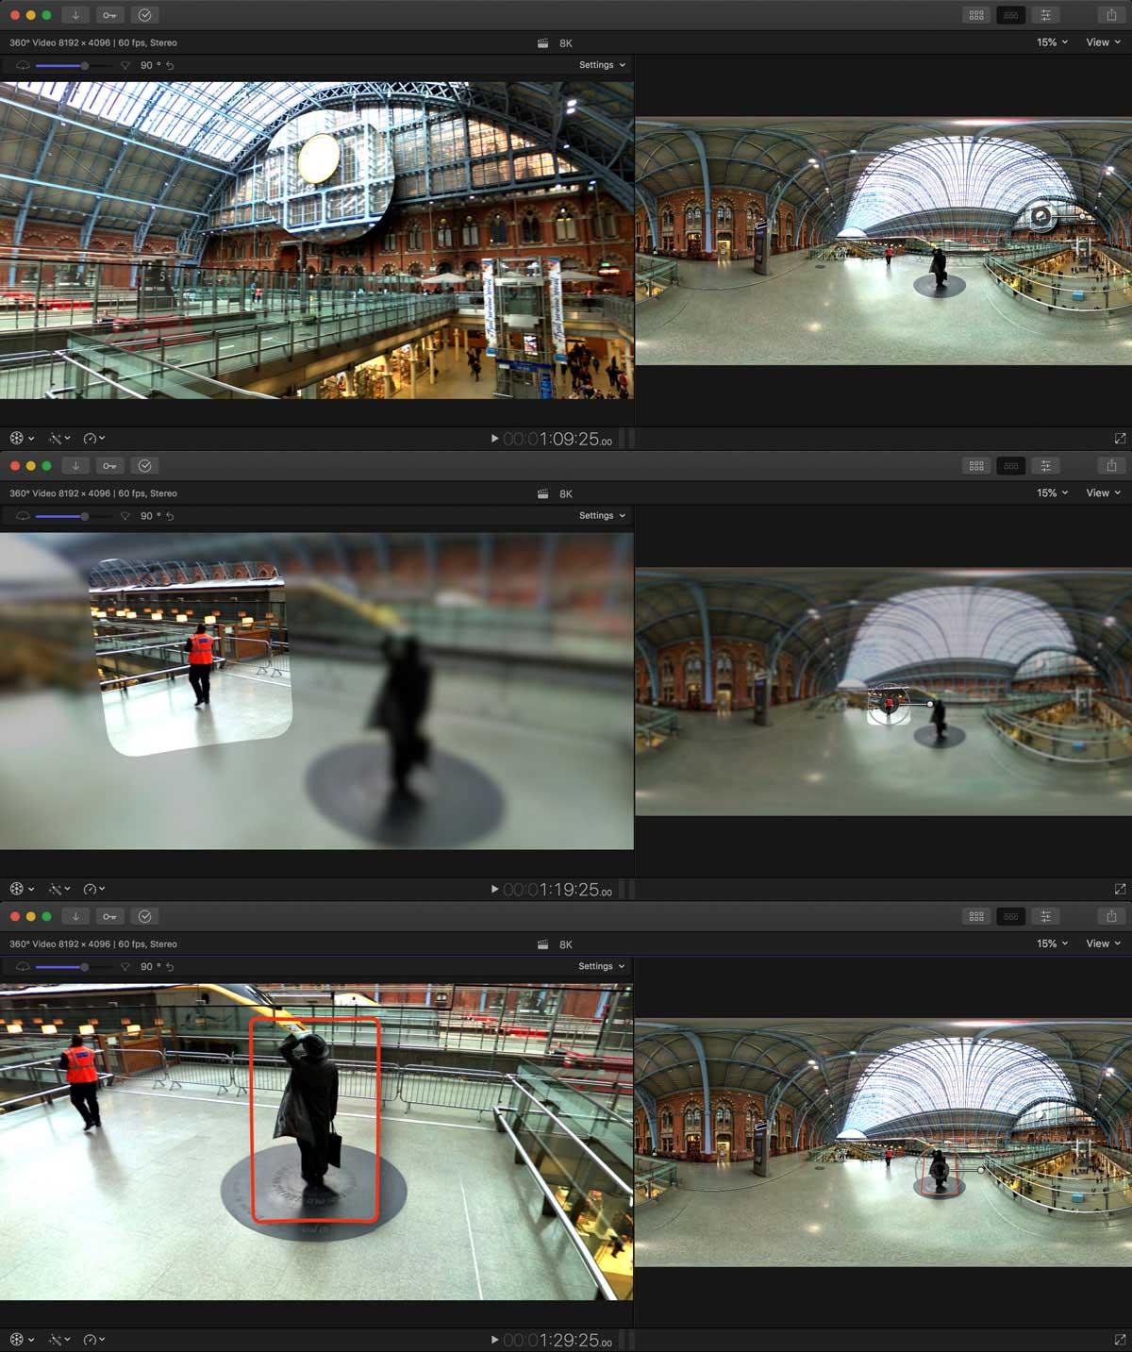Click the share icon in the 1:29:25 window
The height and width of the screenshot is (1352, 1132).
pyautogui.click(x=1111, y=917)
